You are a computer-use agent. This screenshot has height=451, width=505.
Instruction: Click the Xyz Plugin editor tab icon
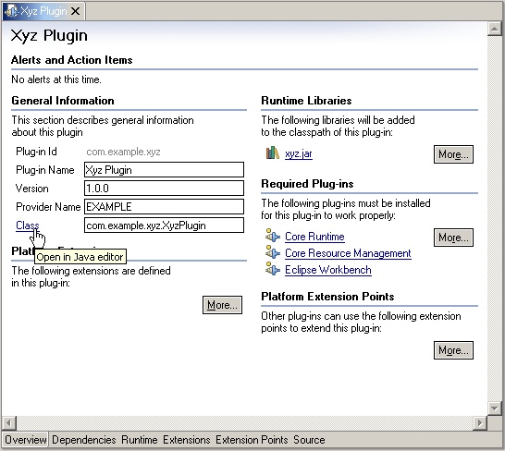[12, 11]
